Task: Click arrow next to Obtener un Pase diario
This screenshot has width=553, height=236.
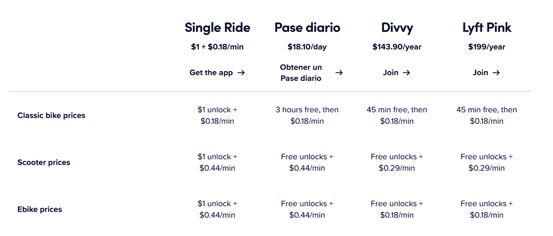Action: pyautogui.click(x=339, y=73)
